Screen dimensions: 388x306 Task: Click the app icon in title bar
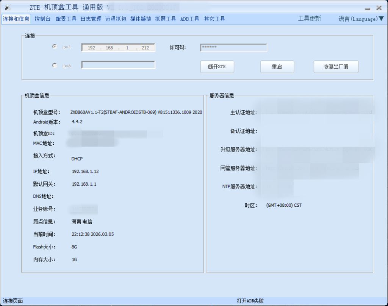pos(8,7)
